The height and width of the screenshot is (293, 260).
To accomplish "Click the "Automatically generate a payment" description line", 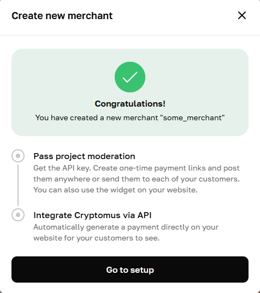I will pyautogui.click(x=126, y=227).
